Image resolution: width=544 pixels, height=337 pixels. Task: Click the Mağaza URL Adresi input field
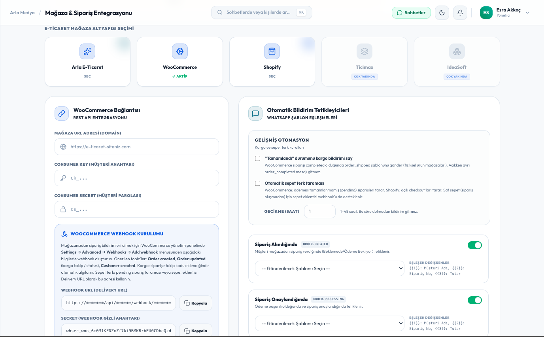click(x=137, y=147)
